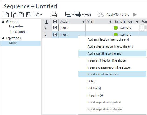Open the import sequence dropdown arrow
This screenshot has height=115, width=147.
41,15
